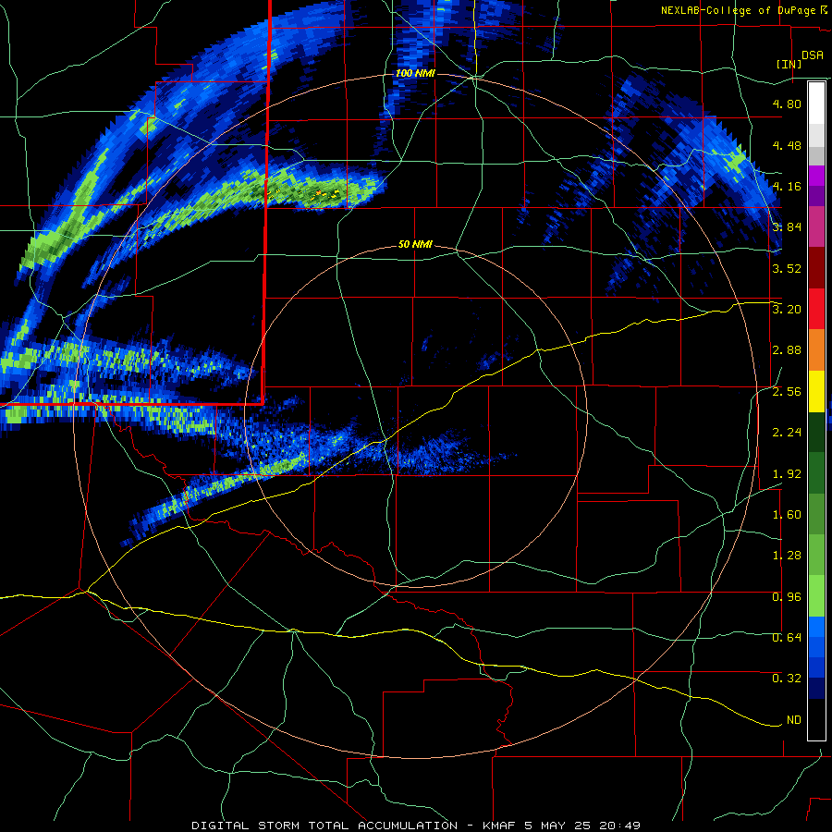Click the 1.92 legend value
The width and height of the screenshot is (832, 832).
pyautogui.click(x=787, y=474)
